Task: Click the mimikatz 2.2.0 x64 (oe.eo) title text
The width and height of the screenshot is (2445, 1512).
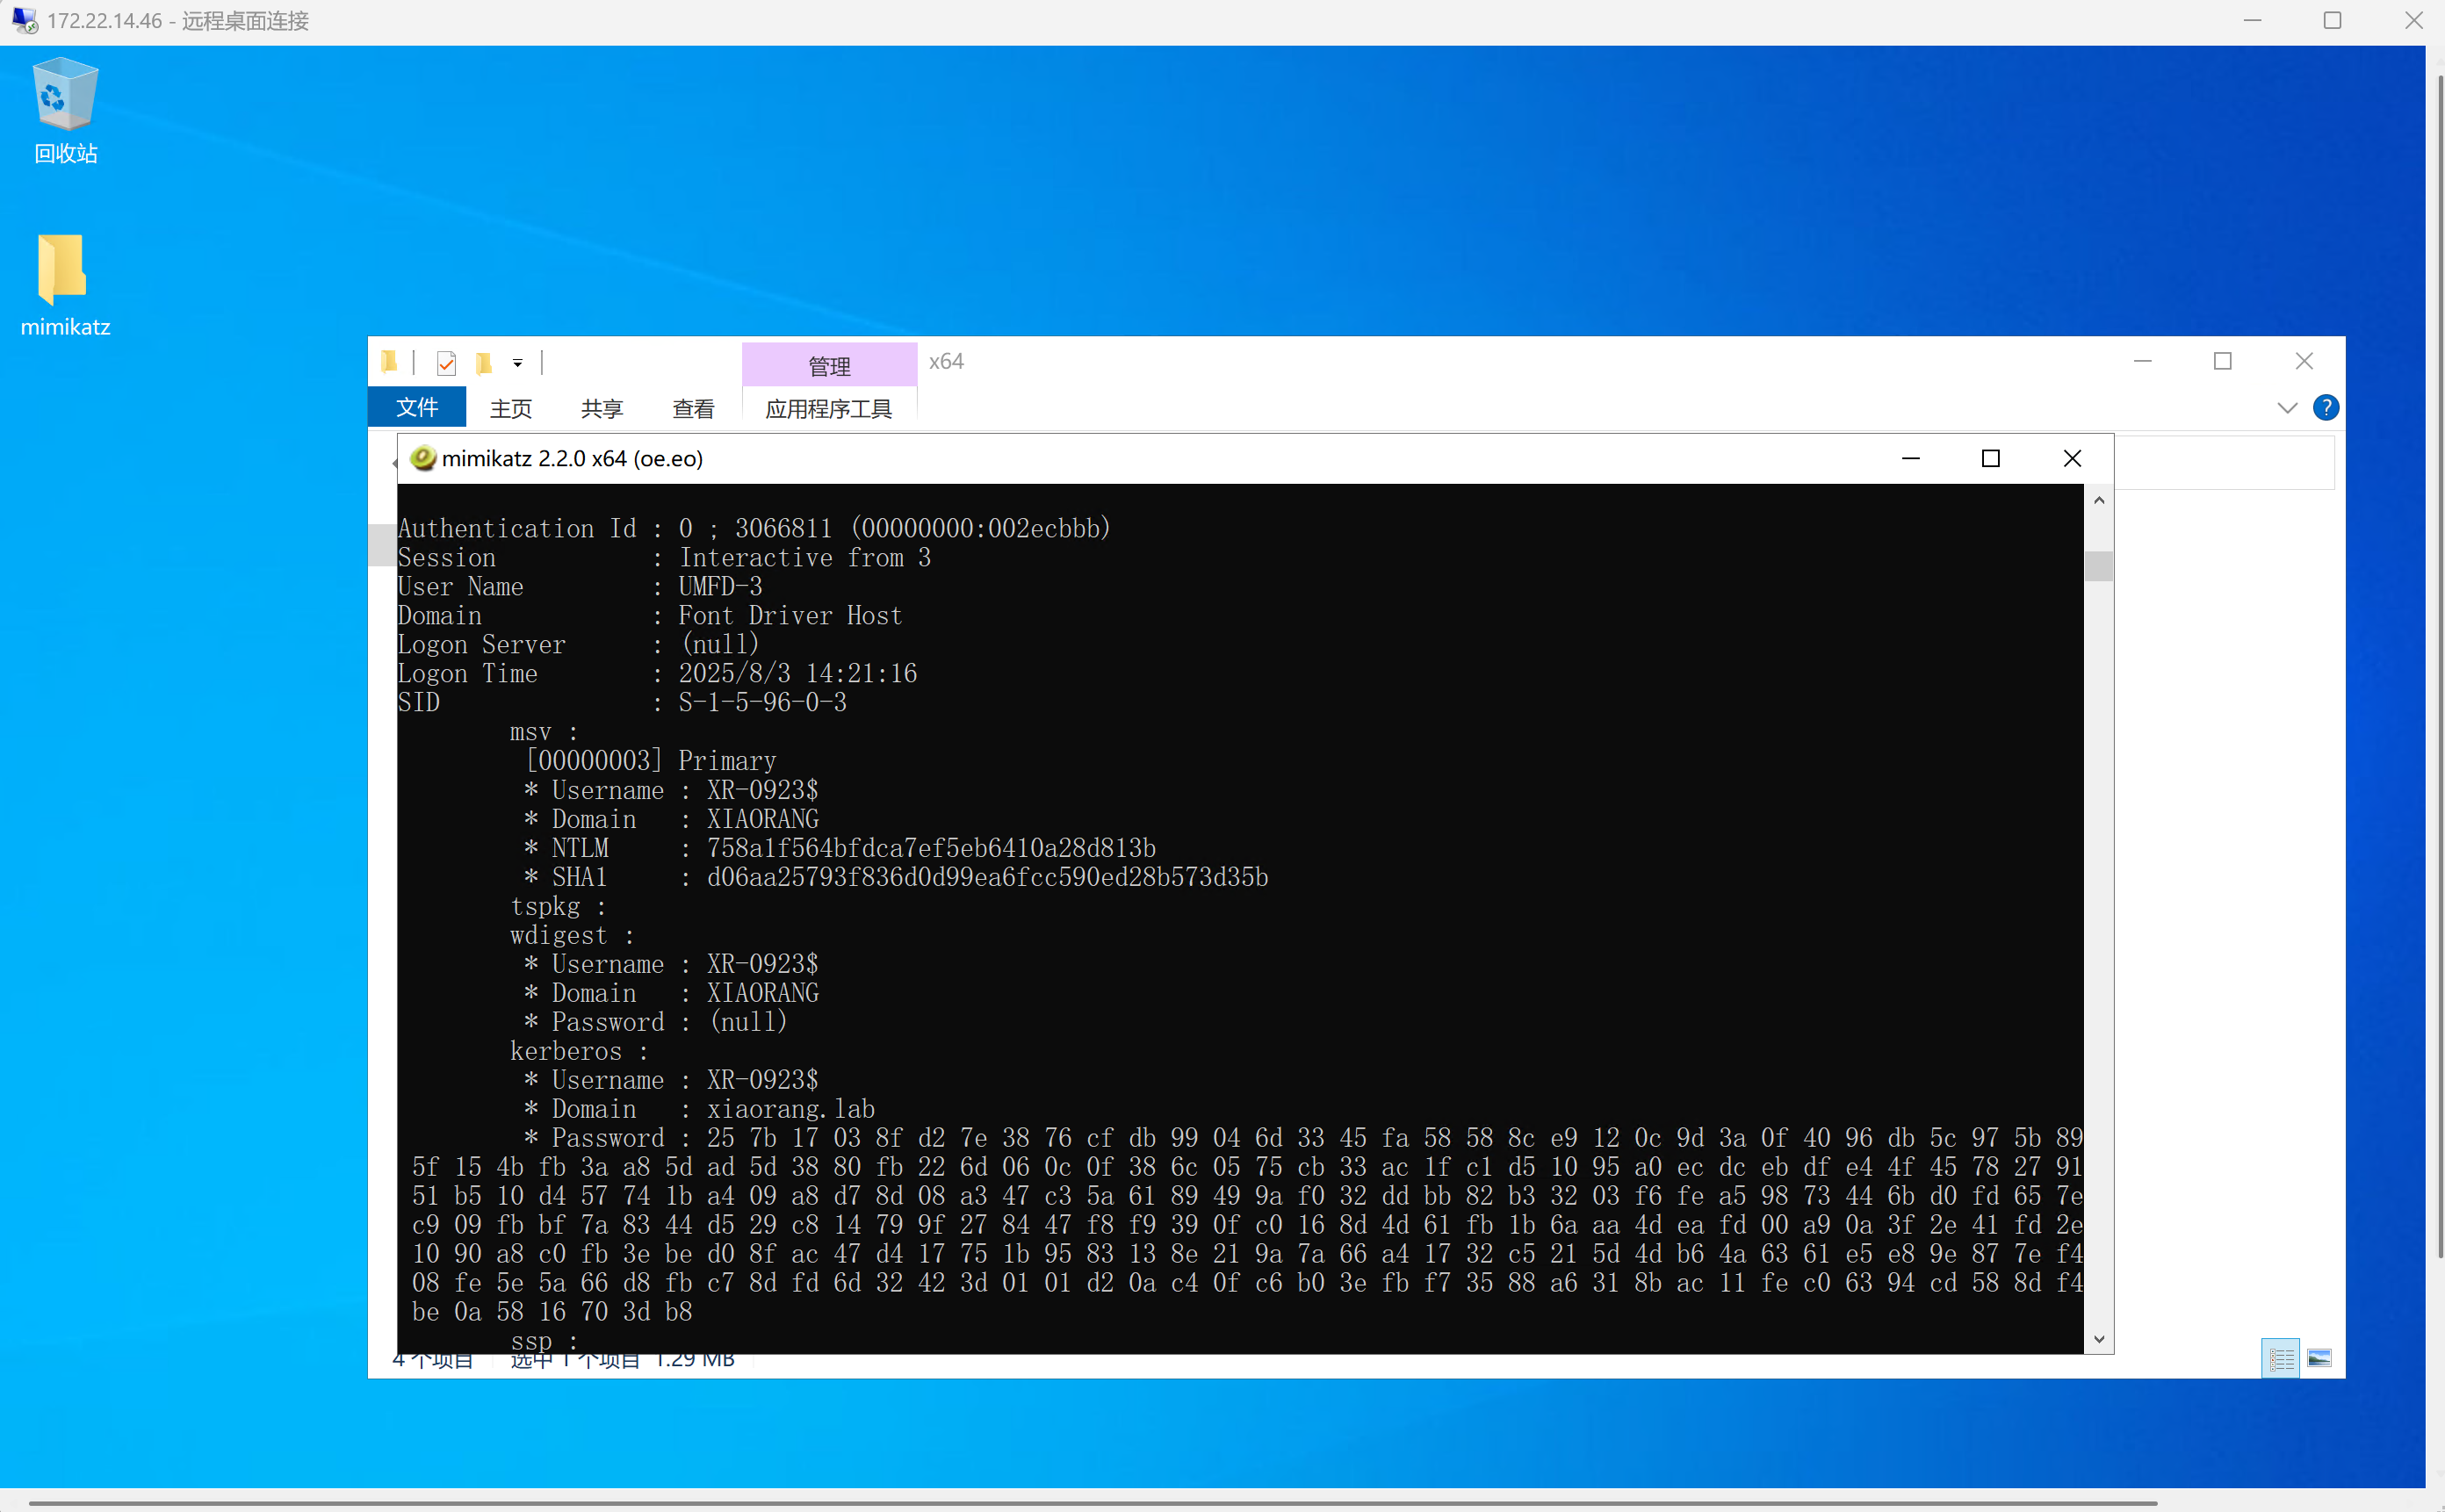Action: tap(573, 458)
